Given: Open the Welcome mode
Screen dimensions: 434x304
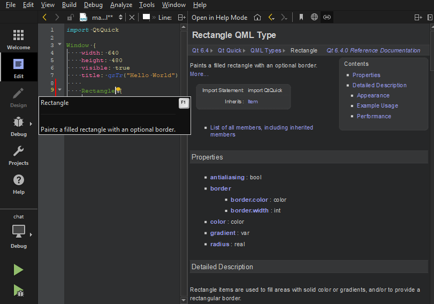Looking at the screenshot, I should (18, 40).
